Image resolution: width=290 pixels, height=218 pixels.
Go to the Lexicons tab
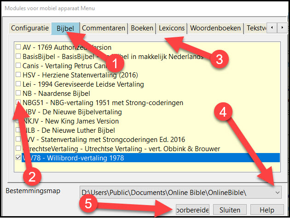pos(172,28)
